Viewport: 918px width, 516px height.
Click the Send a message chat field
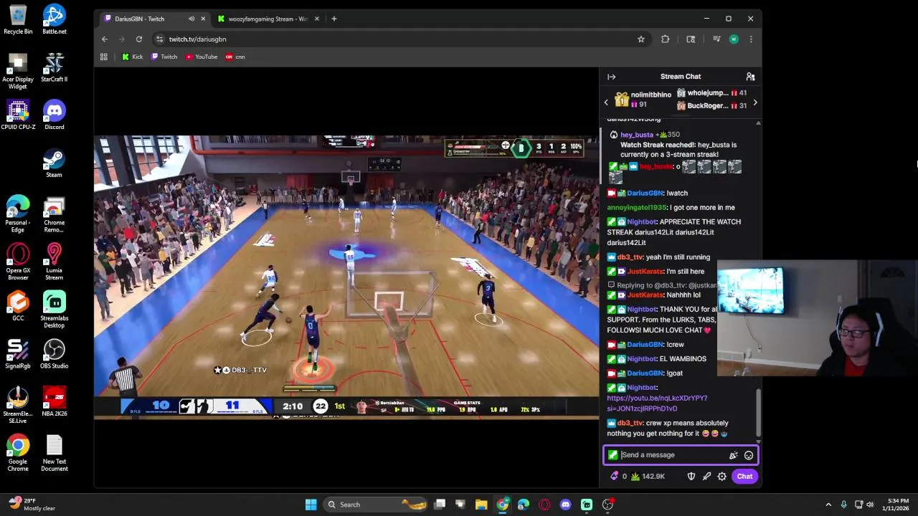pyautogui.click(x=673, y=455)
